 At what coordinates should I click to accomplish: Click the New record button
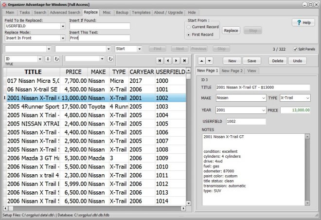point(232,61)
